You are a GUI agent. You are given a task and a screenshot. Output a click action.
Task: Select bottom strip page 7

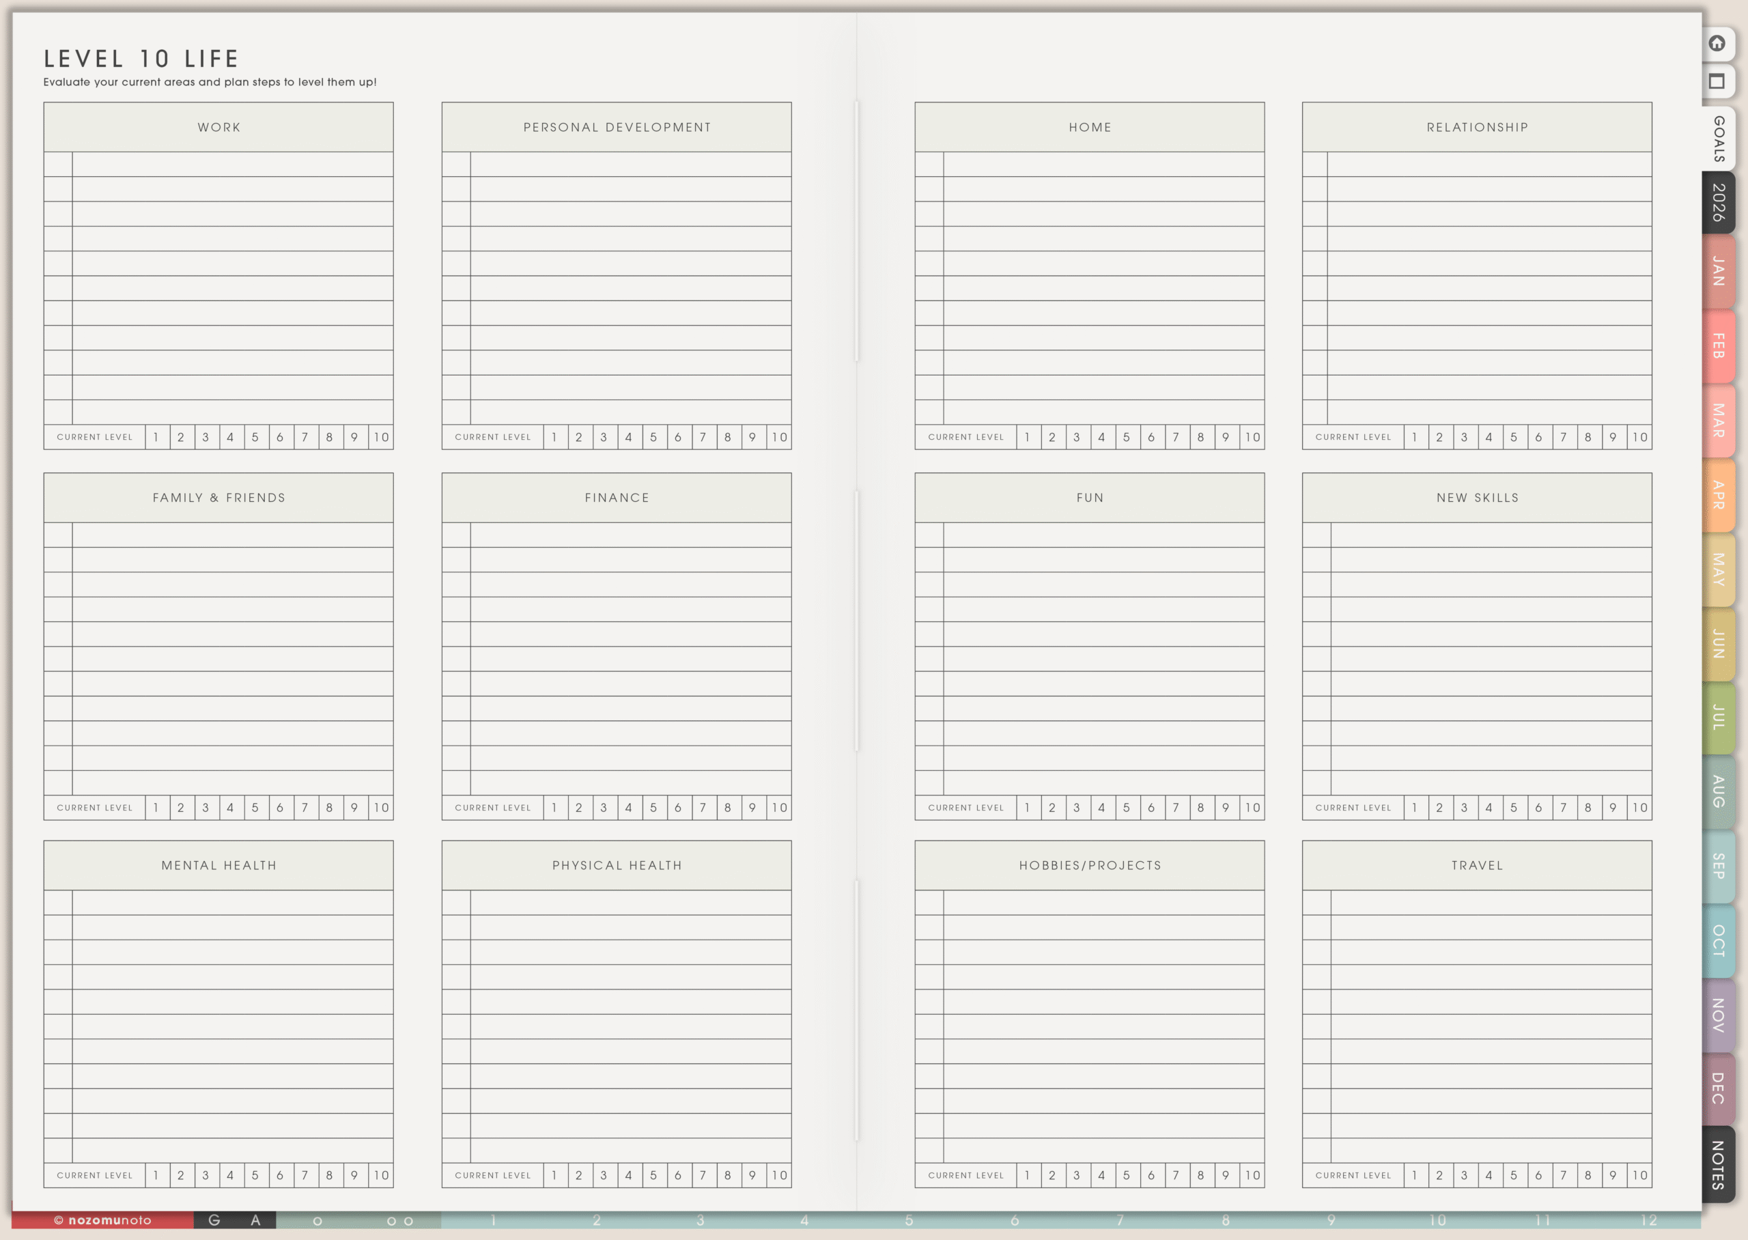[1120, 1220]
